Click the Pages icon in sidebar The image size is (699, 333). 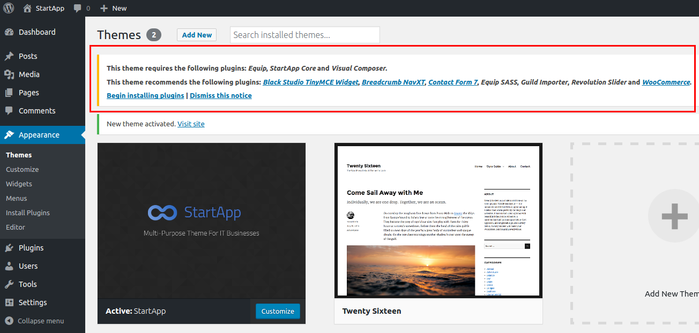coord(9,93)
